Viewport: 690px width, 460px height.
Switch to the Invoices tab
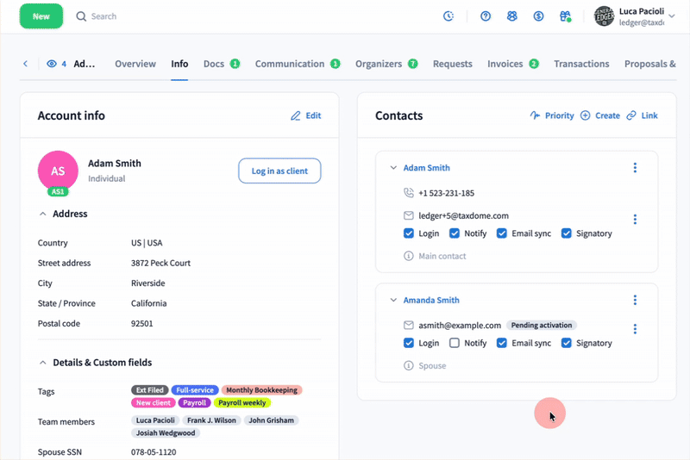(x=505, y=64)
